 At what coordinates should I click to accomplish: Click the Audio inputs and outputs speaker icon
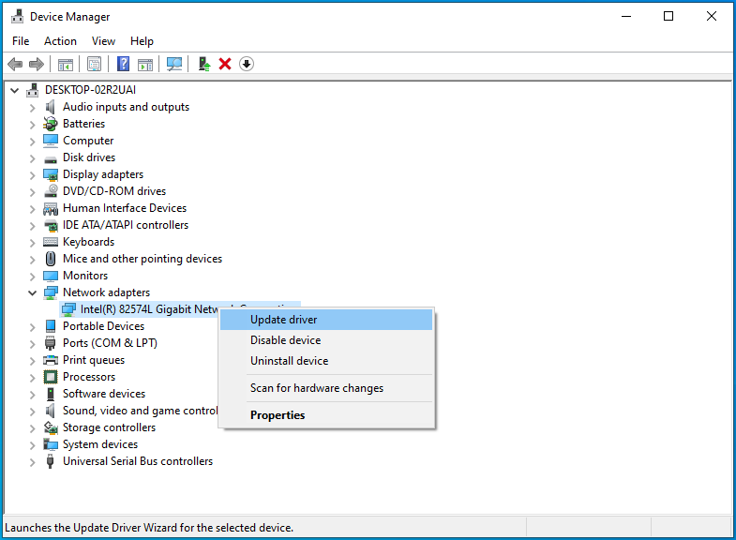click(x=51, y=107)
